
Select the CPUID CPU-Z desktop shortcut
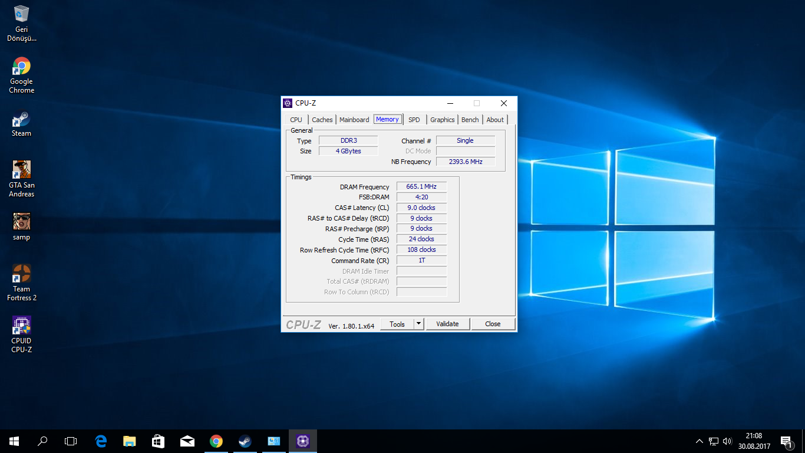(21, 334)
